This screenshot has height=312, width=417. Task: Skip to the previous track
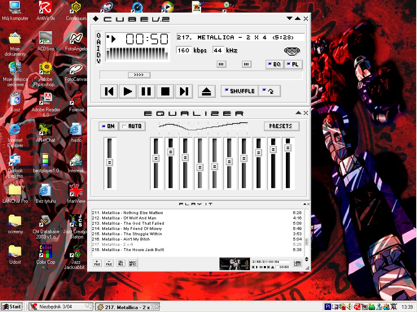click(x=109, y=91)
